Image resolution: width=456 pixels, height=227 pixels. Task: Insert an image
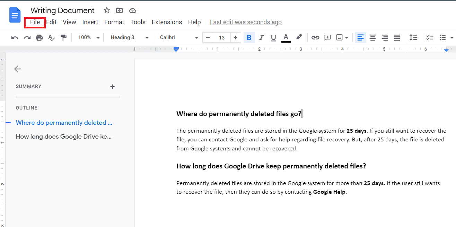pyautogui.click(x=340, y=37)
